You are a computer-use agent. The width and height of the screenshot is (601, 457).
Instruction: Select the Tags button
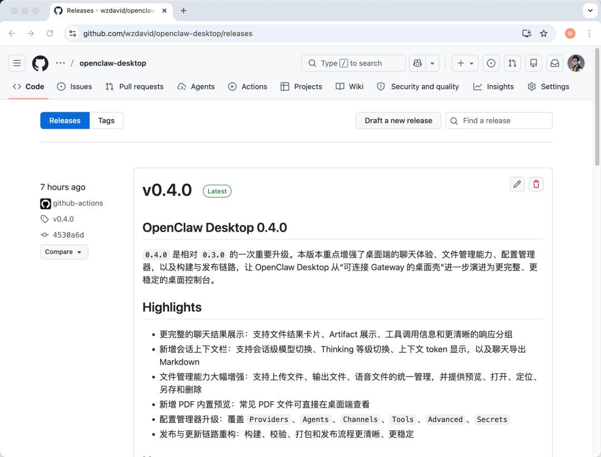(106, 121)
